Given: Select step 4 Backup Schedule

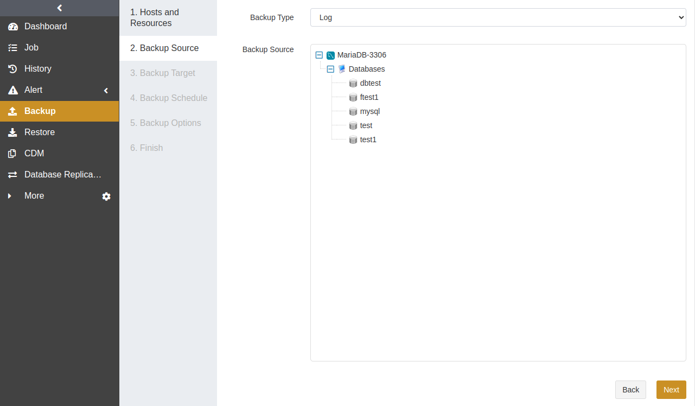Looking at the screenshot, I should (x=168, y=98).
